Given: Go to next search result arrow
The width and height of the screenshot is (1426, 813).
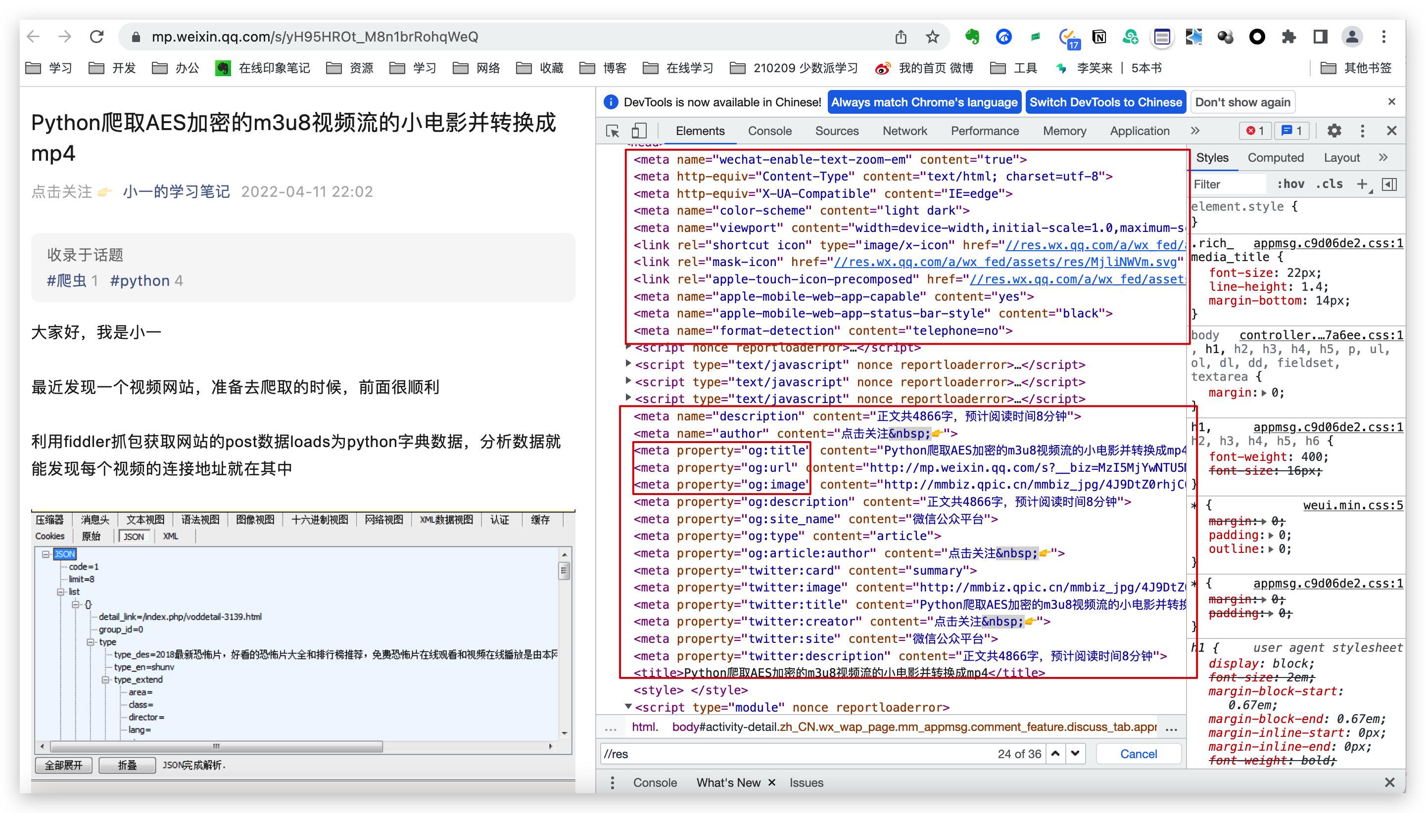Looking at the screenshot, I should (x=1075, y=754).
